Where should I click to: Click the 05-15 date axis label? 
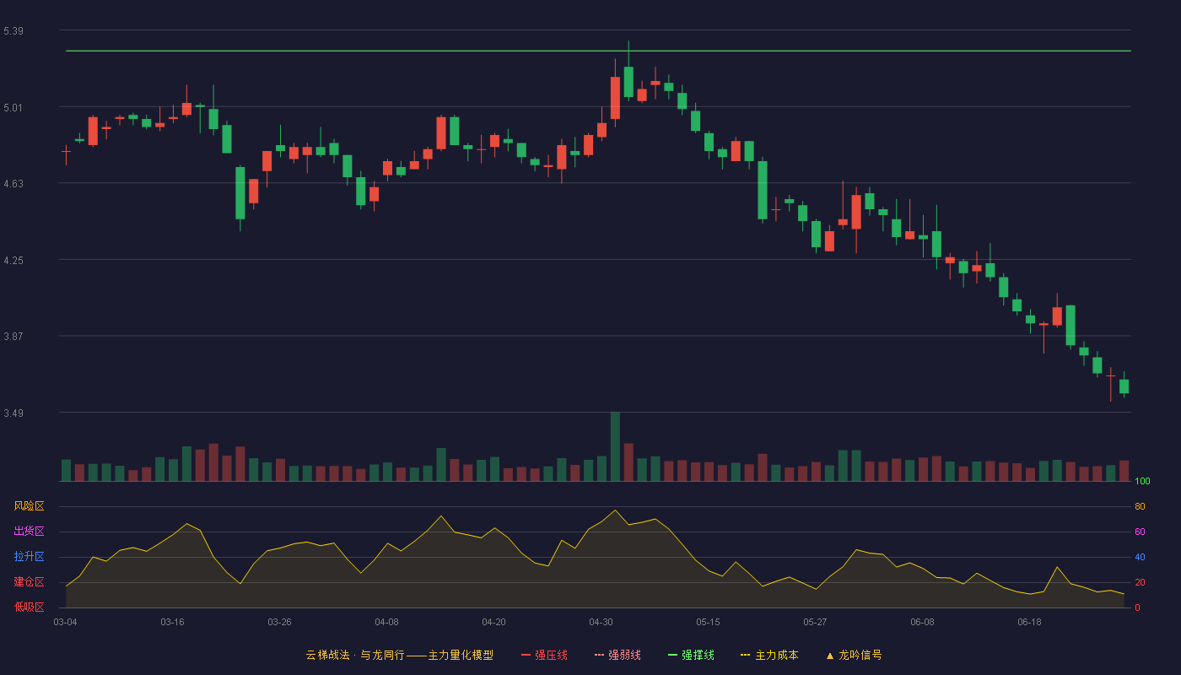tap(708, 622)
